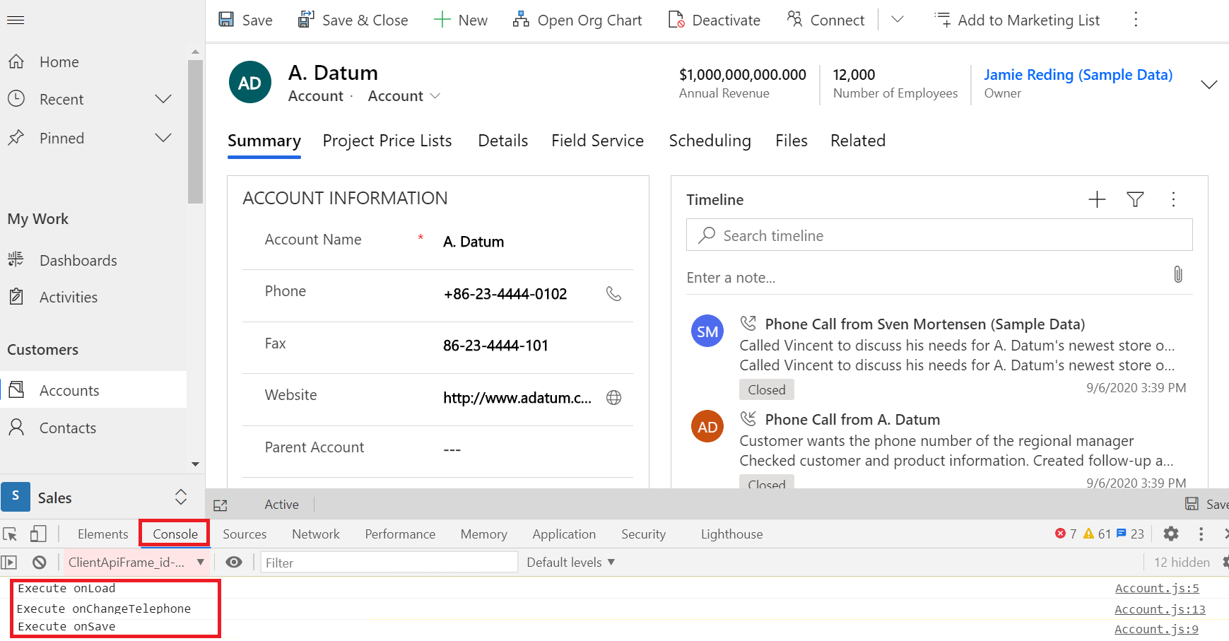Open the Lighthouse DevTools tab
This screenshot has width=1229, height=641.
pos(732,534)
